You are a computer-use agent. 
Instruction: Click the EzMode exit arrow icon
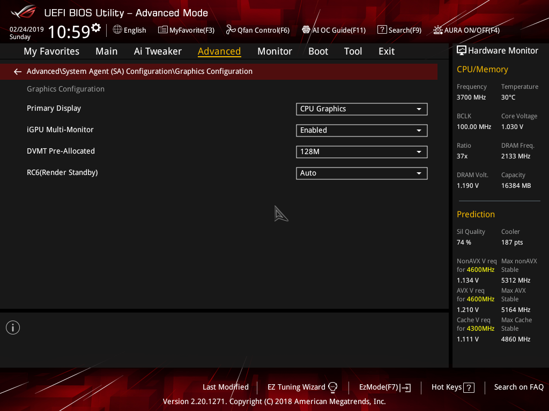[405, 387]
